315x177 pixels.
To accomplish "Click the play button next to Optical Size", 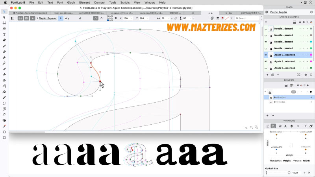I will 309,173.
